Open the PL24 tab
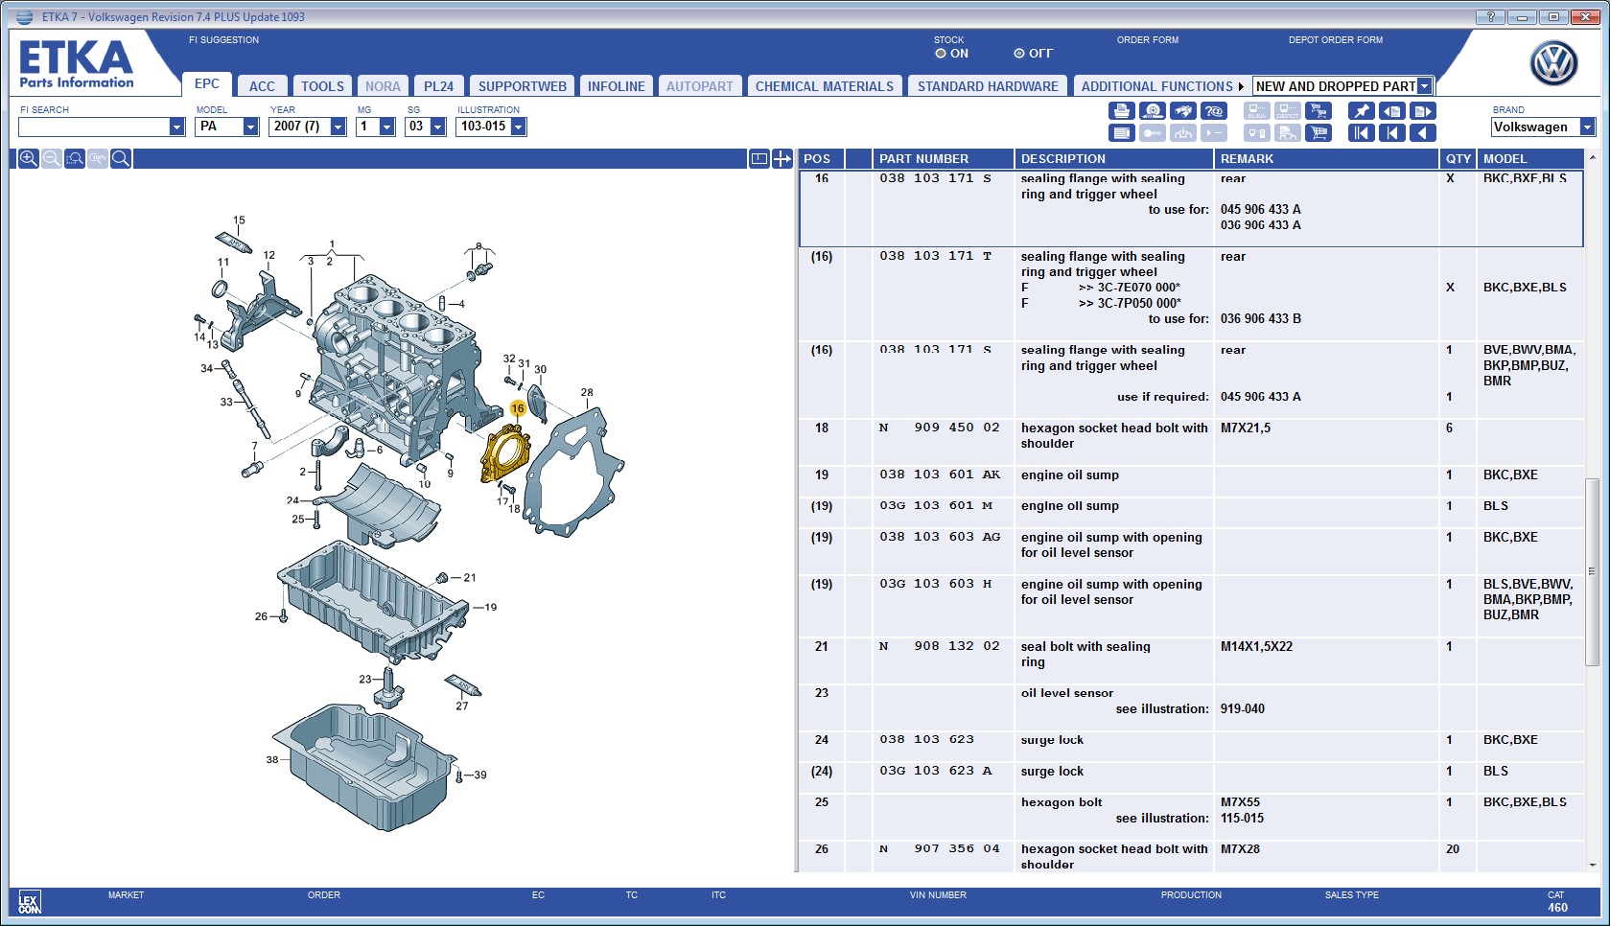This screenshot has width=1610, height=926. [438, 86]
